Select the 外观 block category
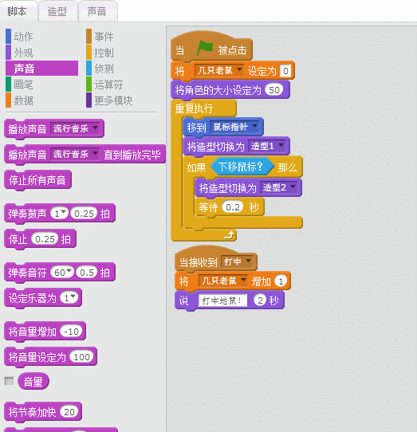417x432 pixels. (23, 53)
